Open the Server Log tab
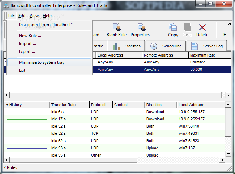Screen dimensions: 235x174 click(206, 46)
